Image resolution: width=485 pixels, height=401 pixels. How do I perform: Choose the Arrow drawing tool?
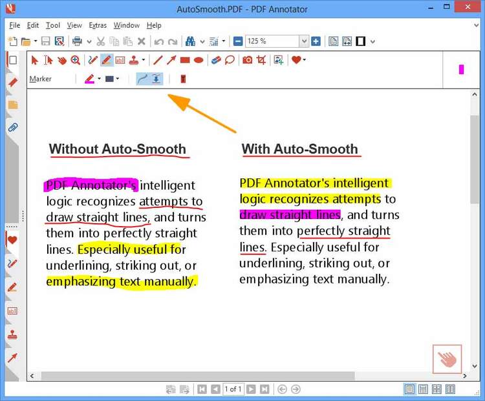[171, 60]
